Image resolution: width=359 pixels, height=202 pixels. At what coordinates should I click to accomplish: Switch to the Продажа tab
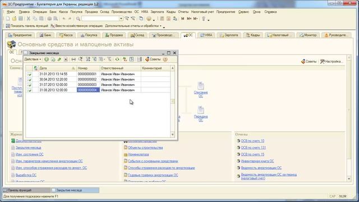(114, 35)
